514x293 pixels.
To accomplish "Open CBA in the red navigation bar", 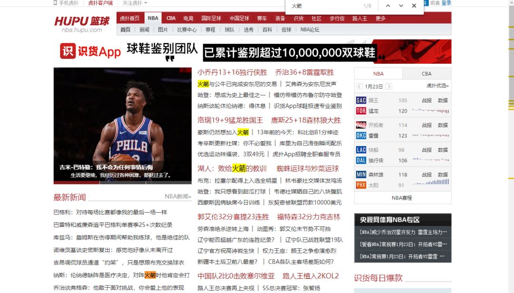I will point(171,19).
